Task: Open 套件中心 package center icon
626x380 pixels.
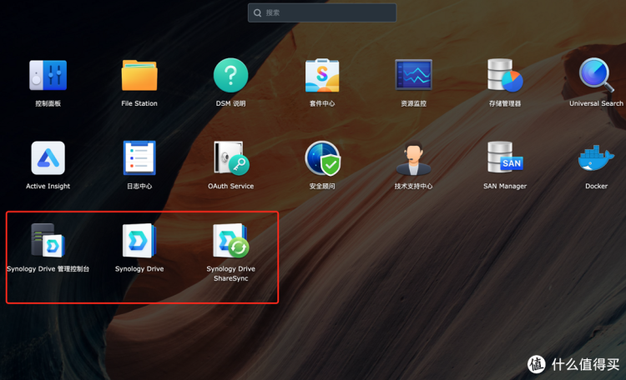Action: [x=322, y=75]
